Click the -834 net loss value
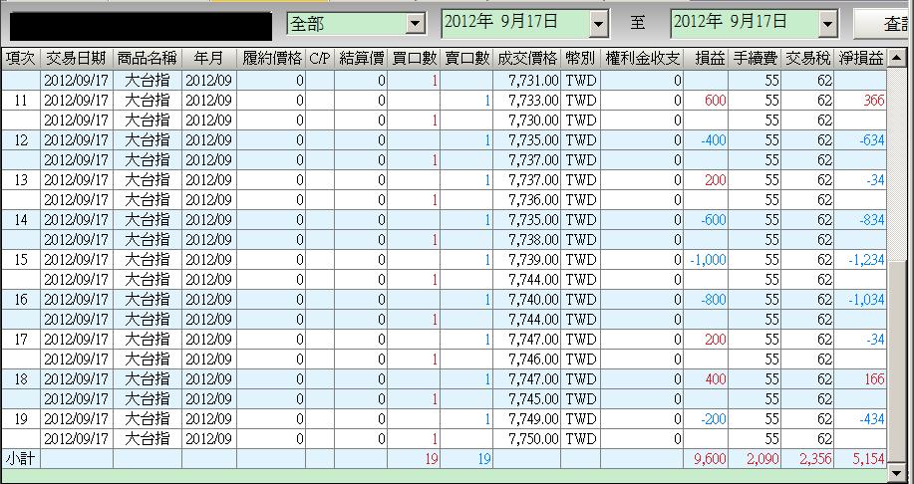914x484 pixels. point(872,220)
